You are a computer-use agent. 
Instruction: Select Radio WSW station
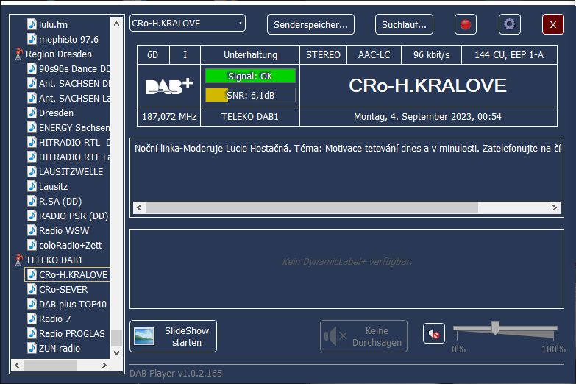[x=64, y=231]
